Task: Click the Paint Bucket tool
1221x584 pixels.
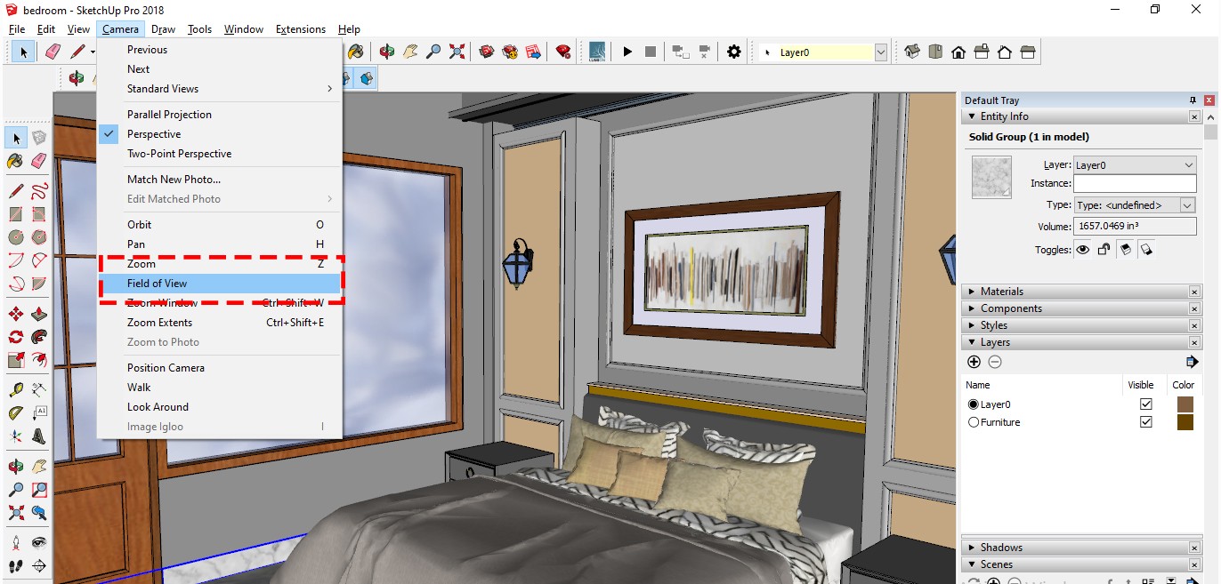Action: 16,161
